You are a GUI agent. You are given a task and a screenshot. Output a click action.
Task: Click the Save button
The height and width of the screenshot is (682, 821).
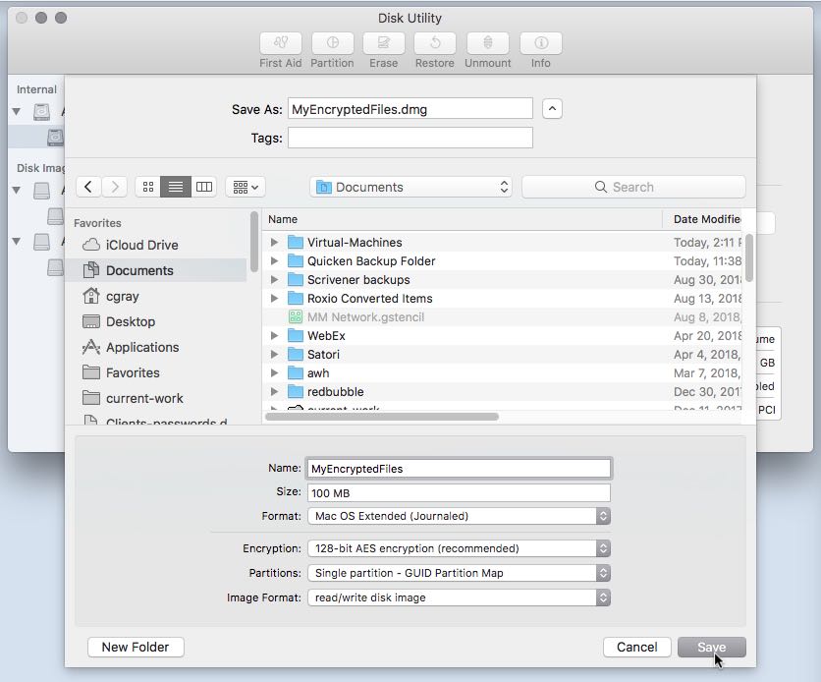[x=712, y=647]
